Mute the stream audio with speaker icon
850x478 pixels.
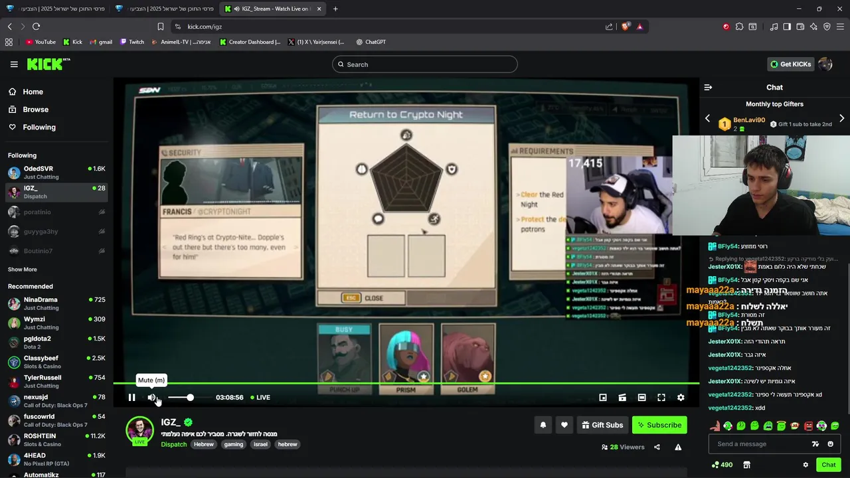[x=151, y=397]
